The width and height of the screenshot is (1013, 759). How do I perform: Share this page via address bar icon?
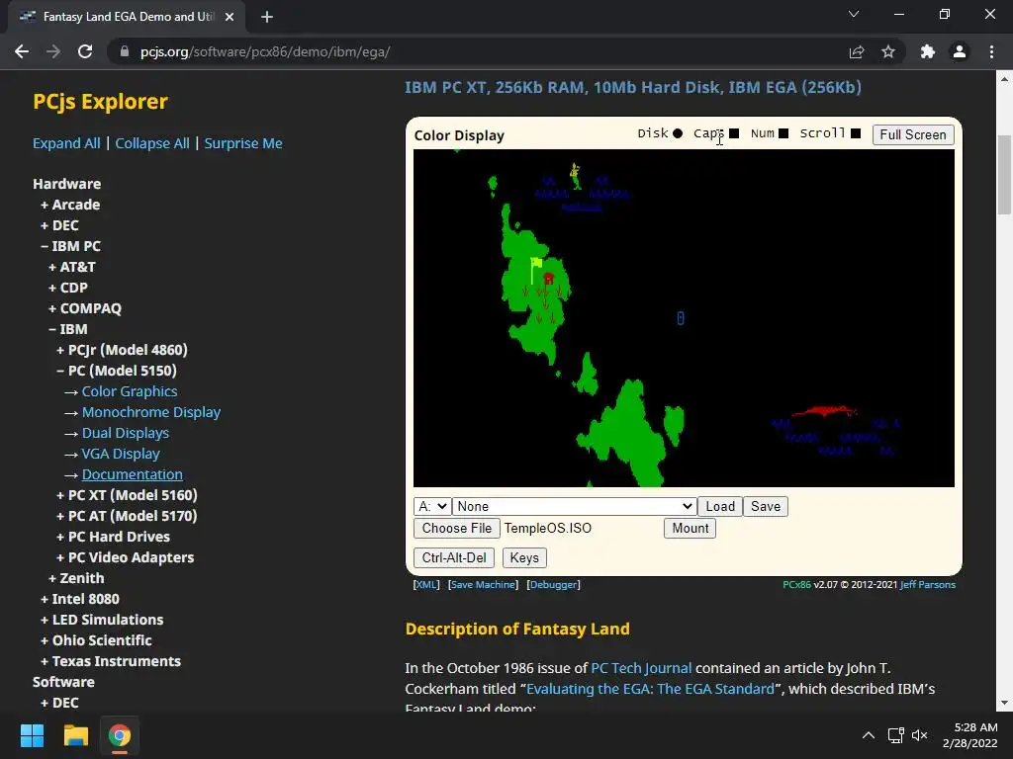pos(857,51)
